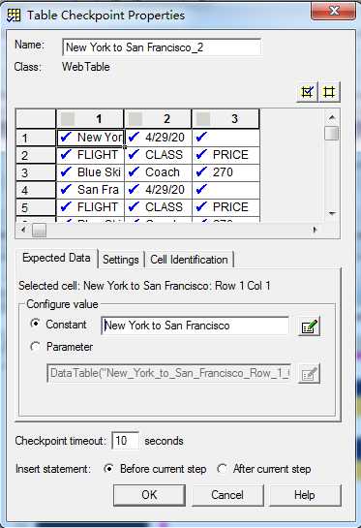Select the Parameter radio button
361x528 pixels.
point(35,346)
